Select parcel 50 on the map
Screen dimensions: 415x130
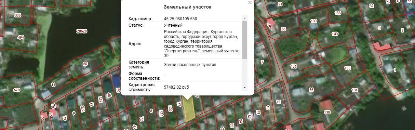click(x=118, y=91)
